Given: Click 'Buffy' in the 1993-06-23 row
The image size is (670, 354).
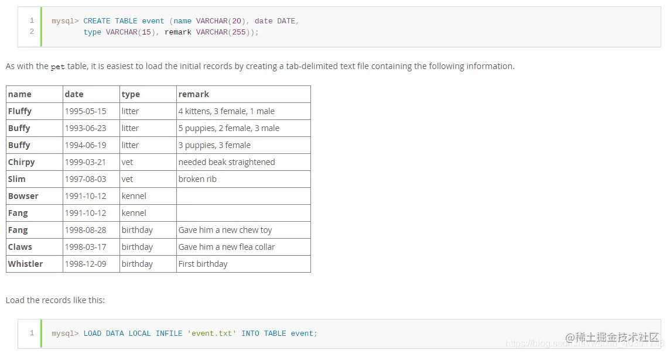Looking at the screenshot, I should (x=19, y=128).
